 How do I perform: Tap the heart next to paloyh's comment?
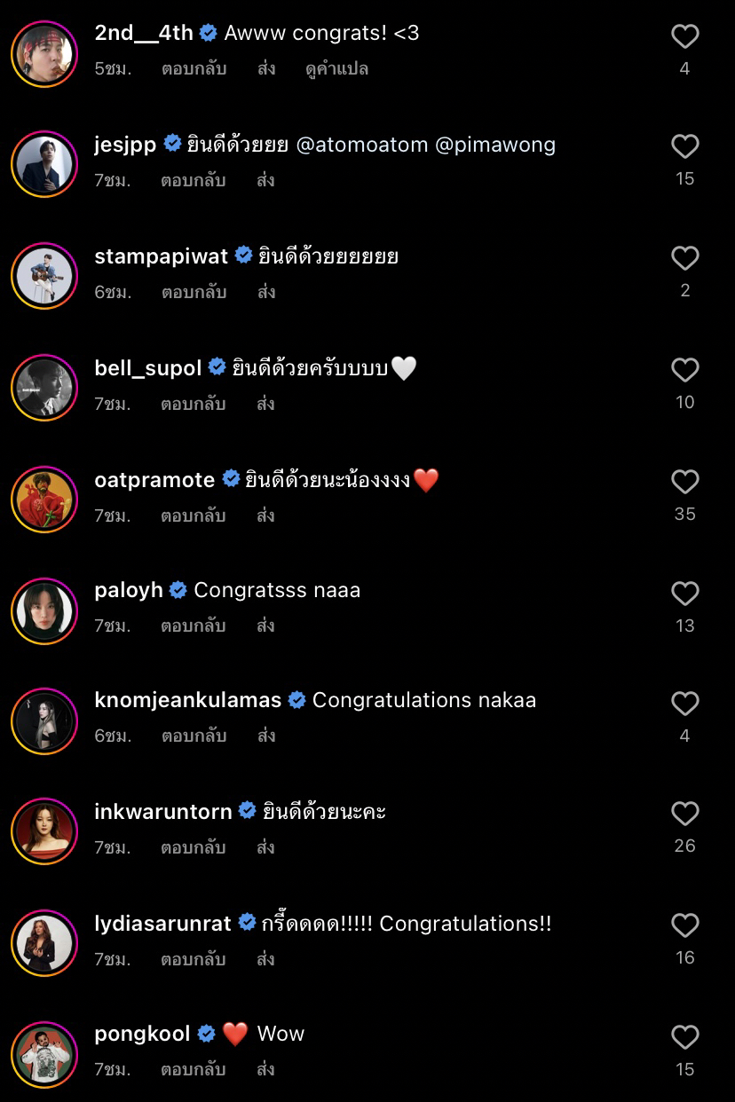[x=684, y=594]
